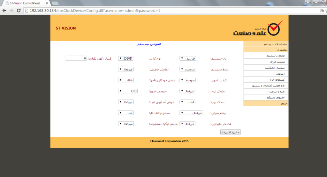Image resolution: width=327 pixels, height=177 pixels.
Task: Select ارتباطات in sidebar
Action: click(x=266, y=73)
